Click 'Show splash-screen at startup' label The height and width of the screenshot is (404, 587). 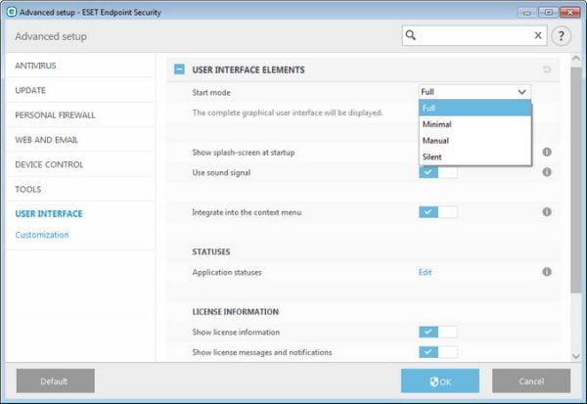[244, 153]
